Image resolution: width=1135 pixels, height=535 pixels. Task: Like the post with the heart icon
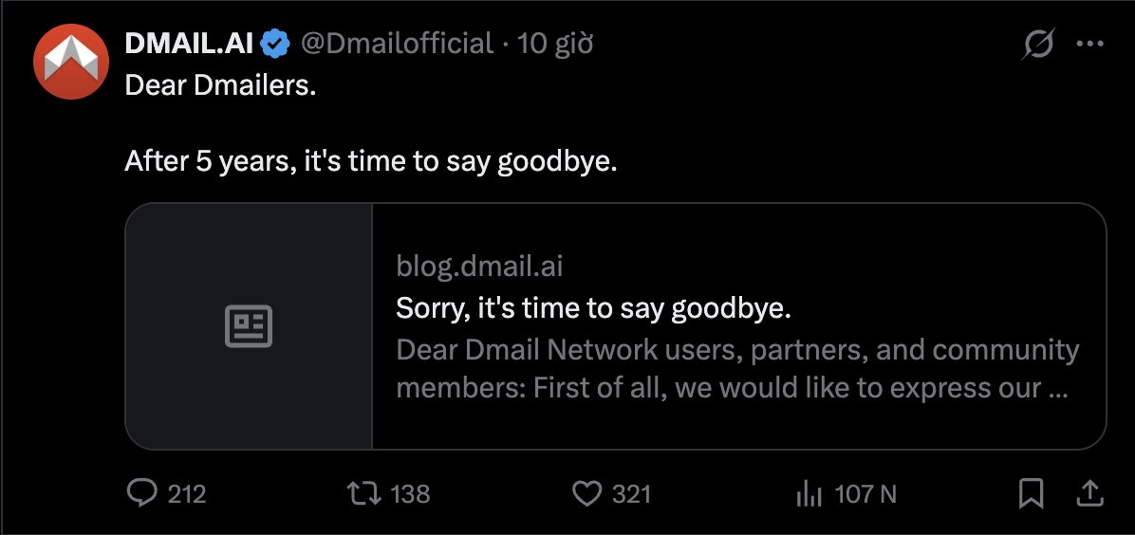[x=588, y=492]
